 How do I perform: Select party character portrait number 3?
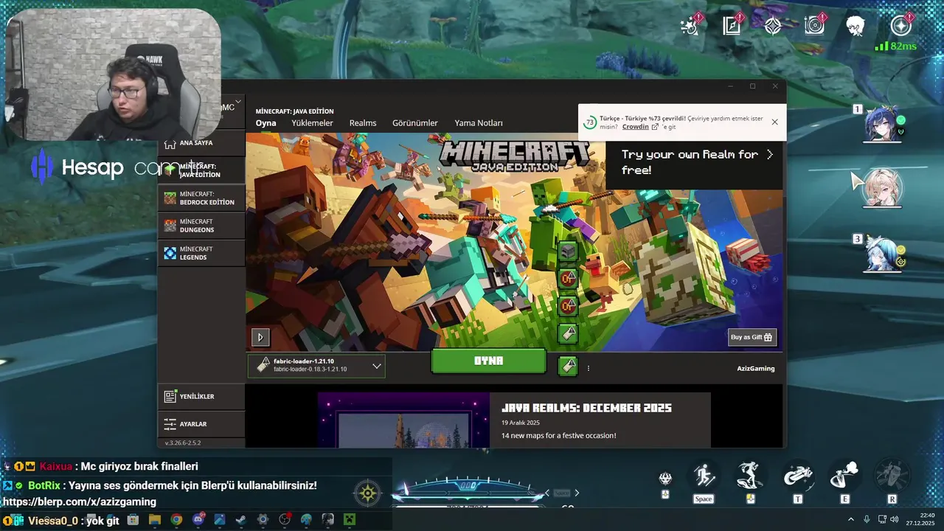tap(883, 253)
